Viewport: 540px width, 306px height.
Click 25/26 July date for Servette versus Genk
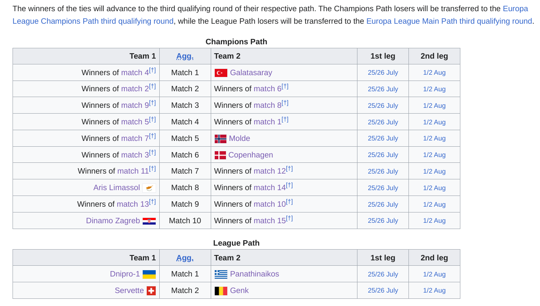coord(383,290)
